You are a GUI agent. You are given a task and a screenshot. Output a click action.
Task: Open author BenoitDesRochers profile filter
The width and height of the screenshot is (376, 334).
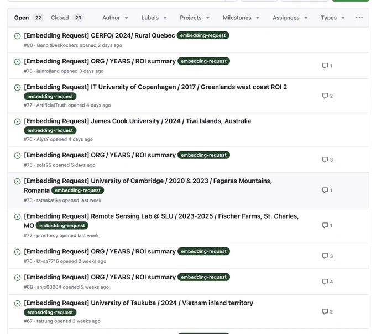pyautogui.click(x=58, y=45)
